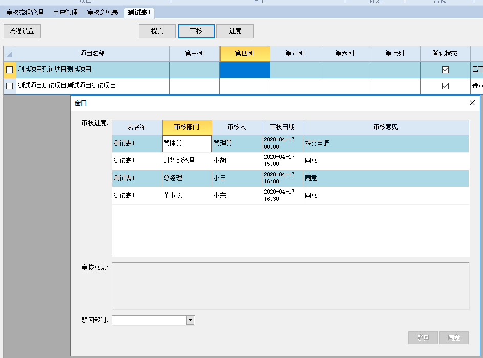Select the 管理员 cell under 审核人
Screen dimensions: 483x358
point(237,144)
